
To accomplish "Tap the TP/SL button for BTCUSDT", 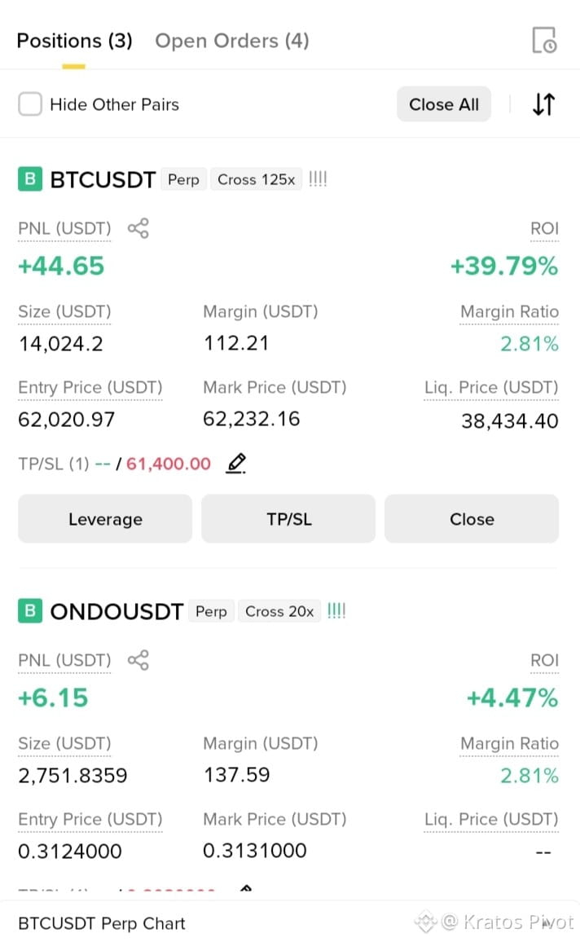I will coord(289,519).
